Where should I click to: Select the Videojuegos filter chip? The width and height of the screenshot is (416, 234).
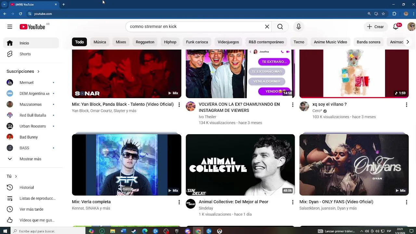tap(228, 42)
